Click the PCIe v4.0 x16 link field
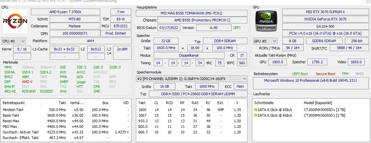Viewport: 371px width, 143px height. point(325,33)
